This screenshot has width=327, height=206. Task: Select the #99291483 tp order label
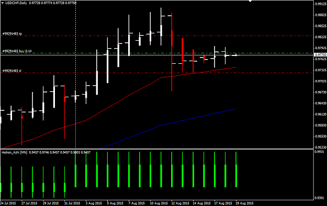coord(12,33)
